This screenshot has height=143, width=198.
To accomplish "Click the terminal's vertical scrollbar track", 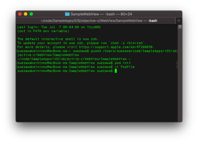I will point(180,75).
